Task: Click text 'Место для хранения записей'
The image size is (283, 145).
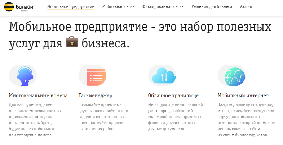Action: coord(176,104)
